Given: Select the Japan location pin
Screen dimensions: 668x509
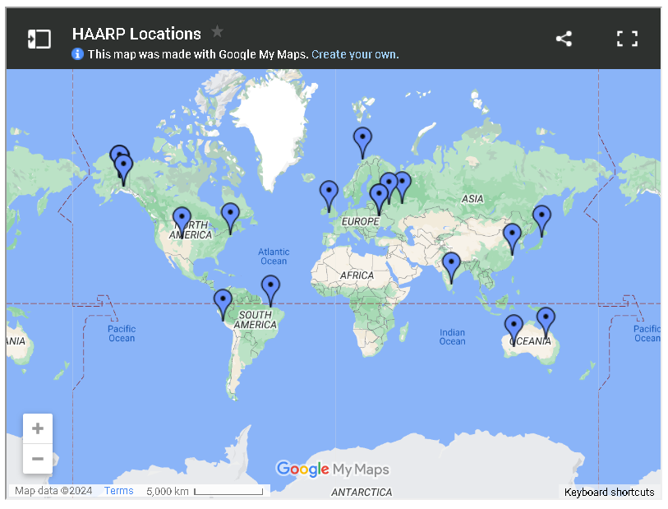Looking at the screenshot, I should pyautogui.click(x=541, y=218).
